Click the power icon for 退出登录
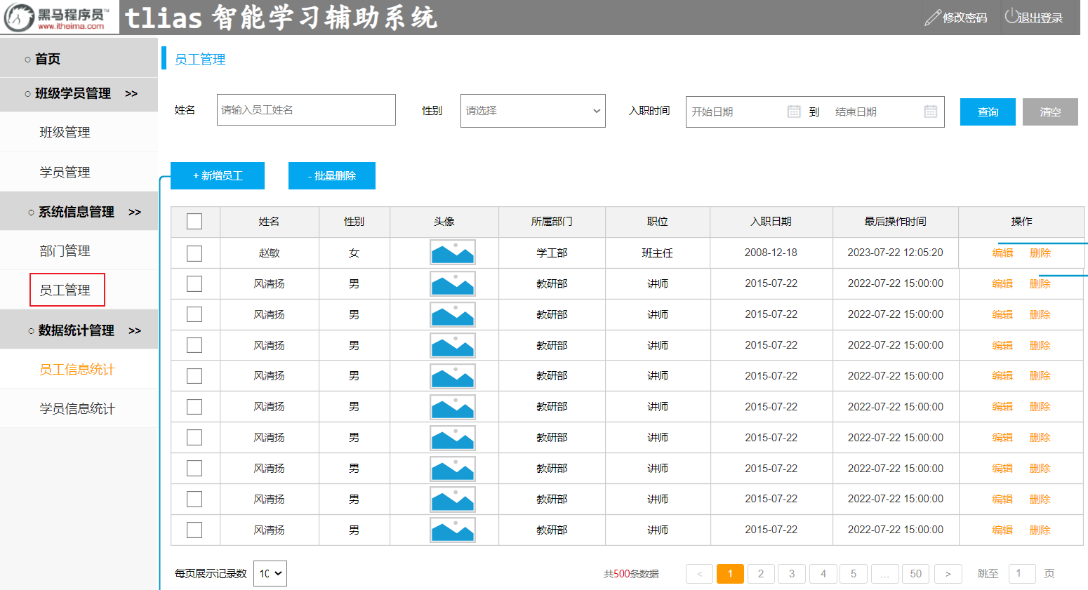 (1011, 16)
